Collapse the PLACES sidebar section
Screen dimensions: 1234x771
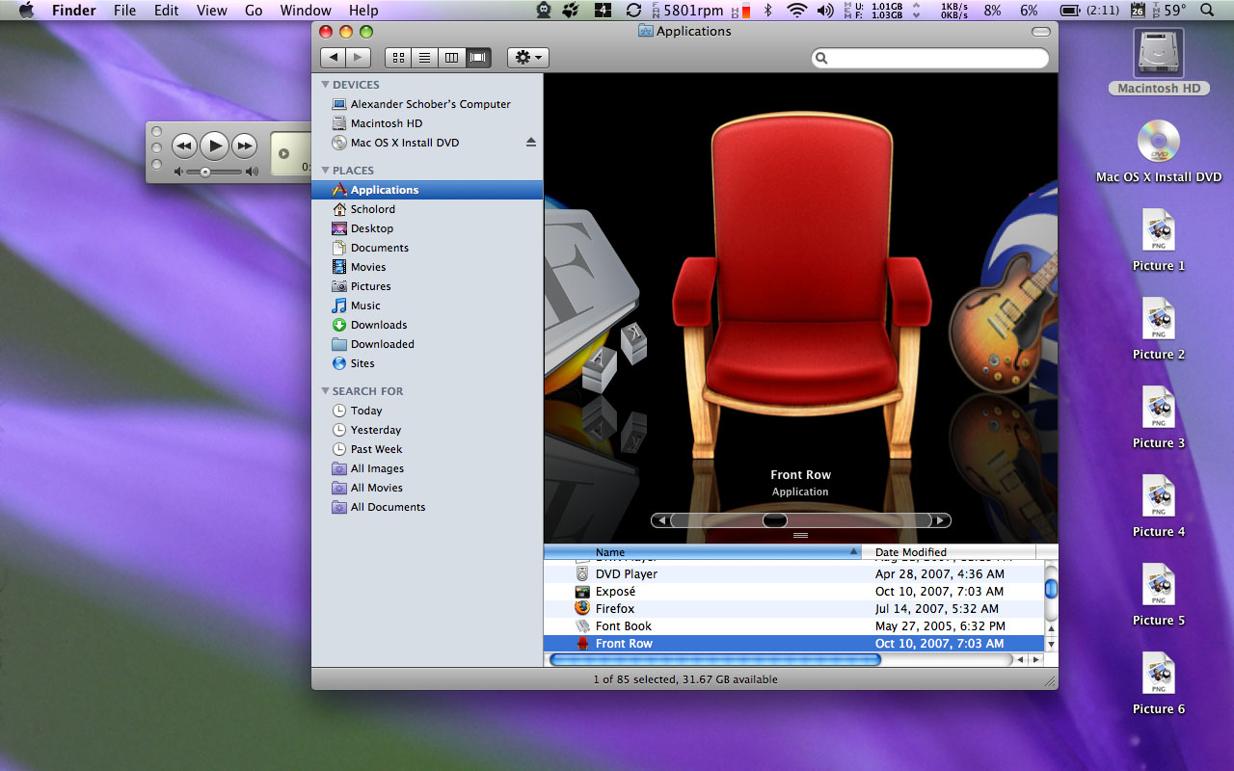tap(326, 171)
